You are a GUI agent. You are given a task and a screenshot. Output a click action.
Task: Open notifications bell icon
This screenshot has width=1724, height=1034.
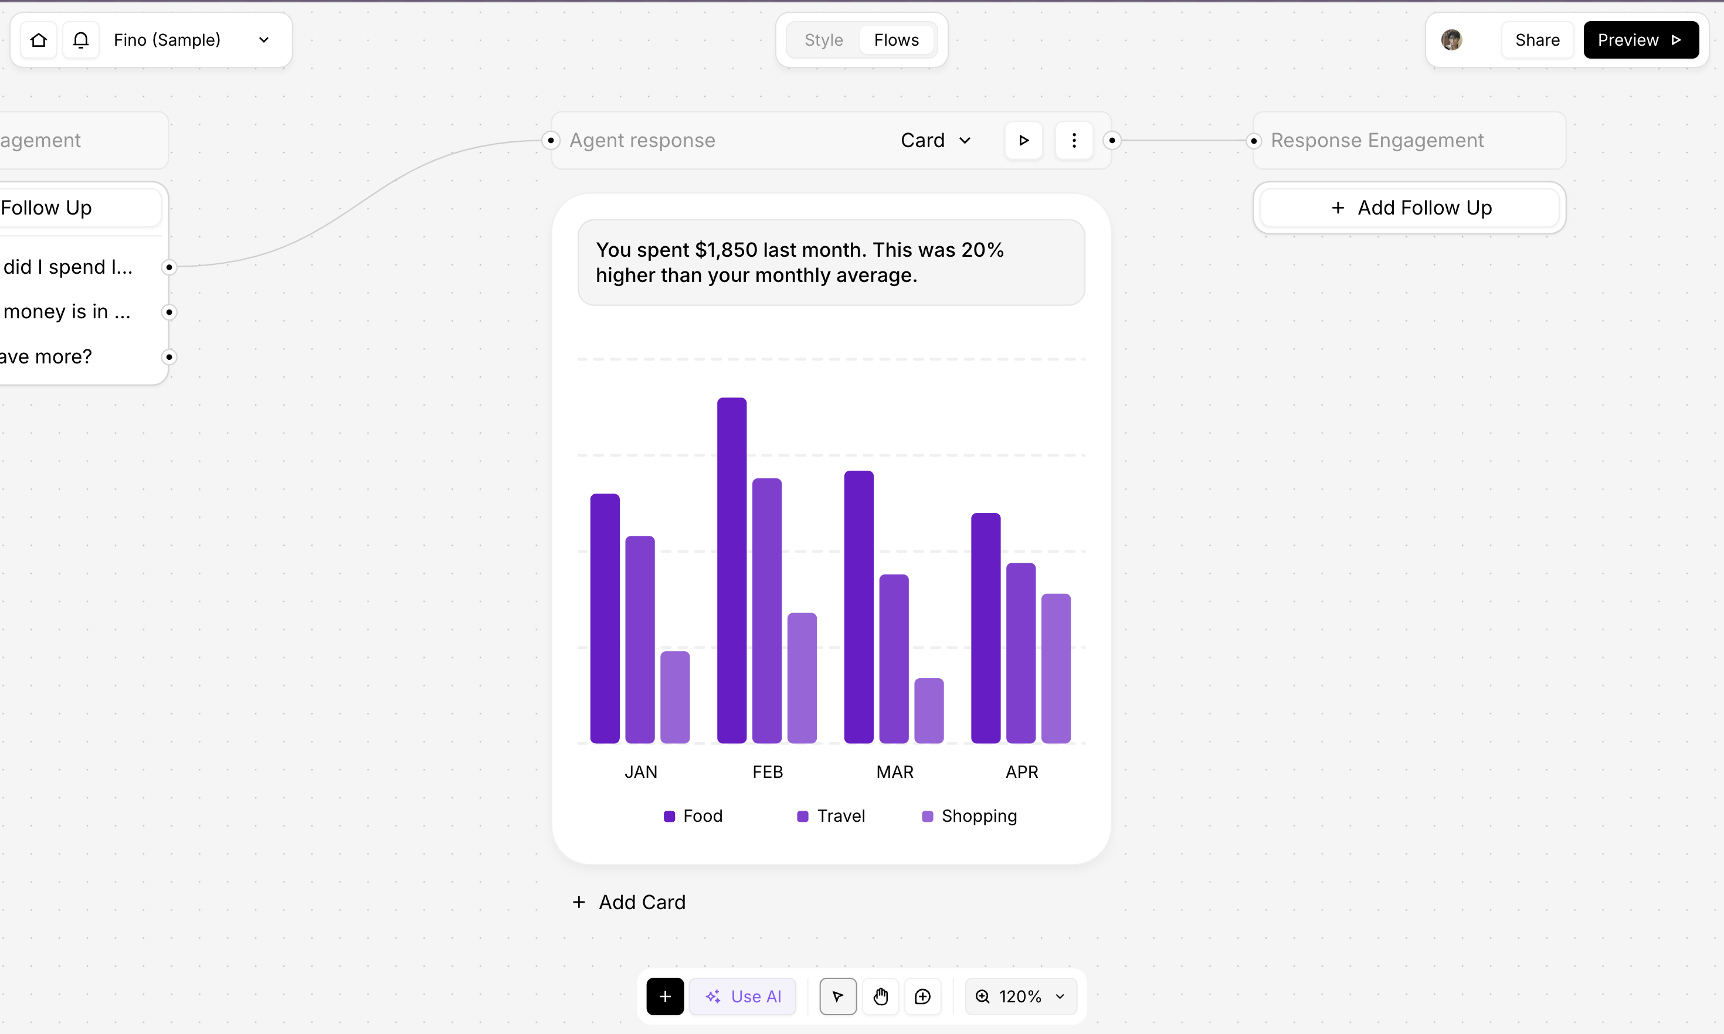[x=81, y=40]
